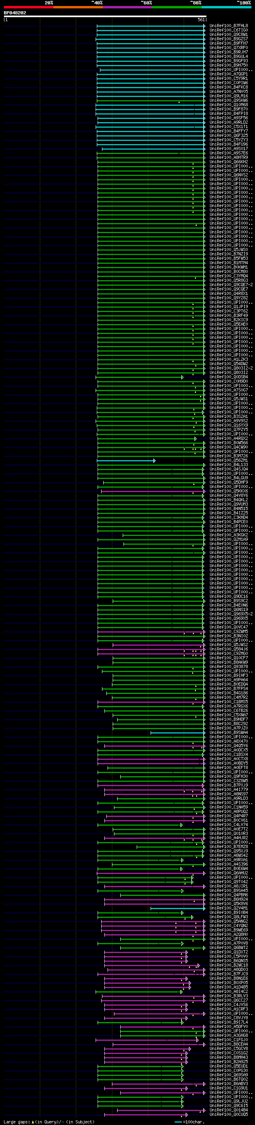Select hit label UniRef100_Q9CQE7-2
The width and height of the screenshot is (255, 1125).
pyautogui.click(x=231, y=285)
